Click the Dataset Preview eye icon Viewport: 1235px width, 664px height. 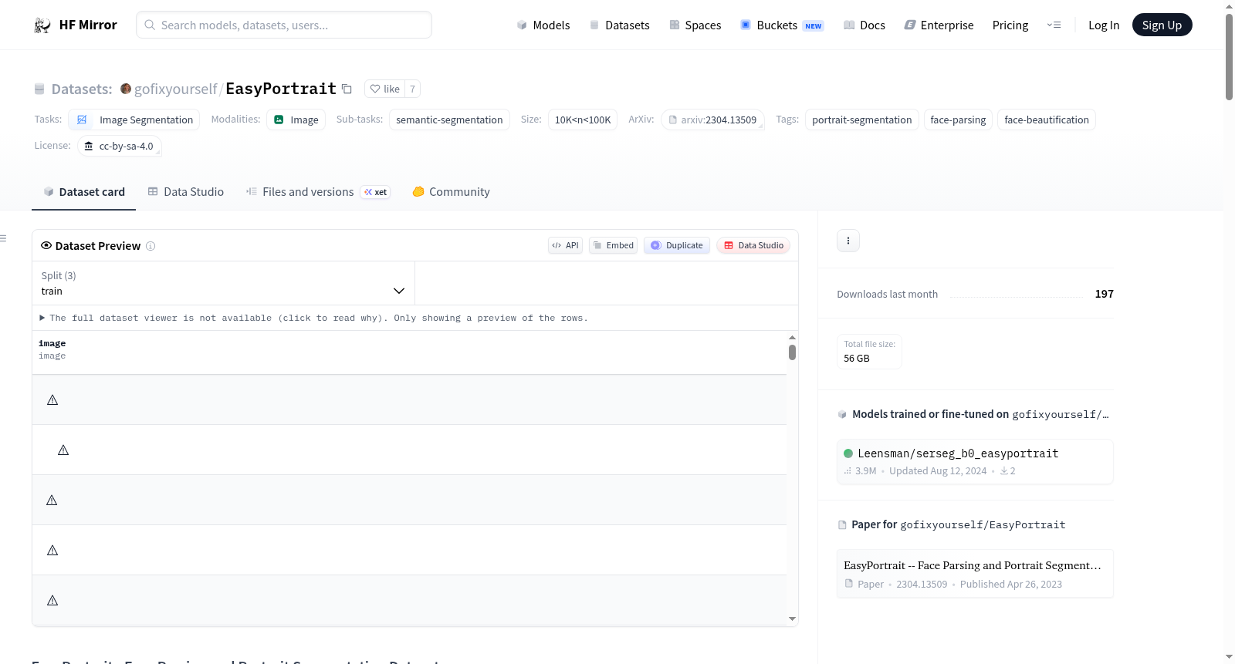pos(46,245)
